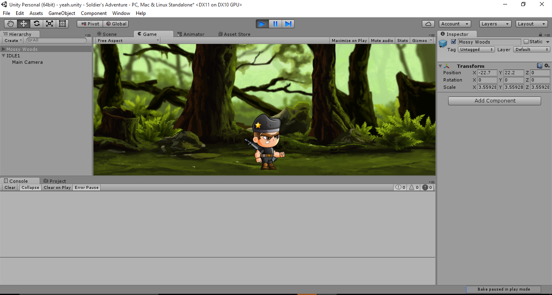
Task: Click the Play button
Action: tap(262, 24)
